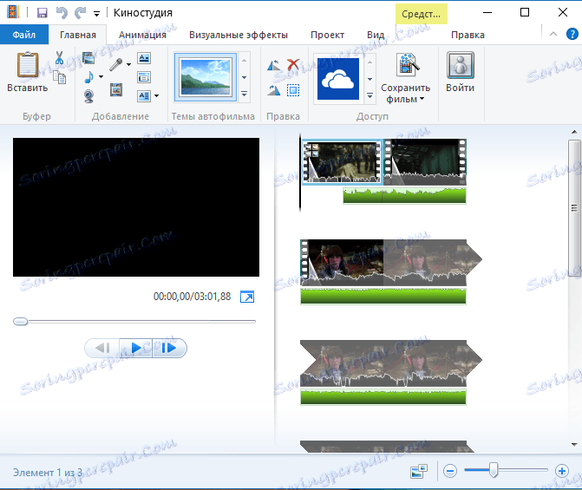Open Сохранить фильм dropdown

coord(405,99)
